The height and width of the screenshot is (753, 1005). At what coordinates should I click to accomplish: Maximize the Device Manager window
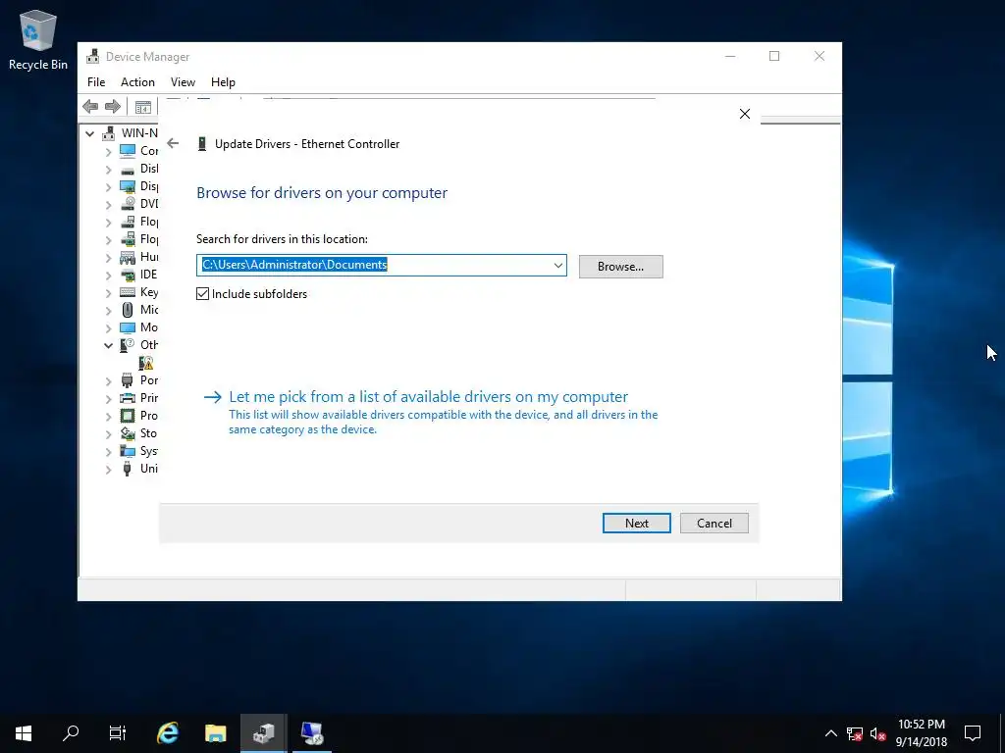pyautogui.click(x=774, y=56)
